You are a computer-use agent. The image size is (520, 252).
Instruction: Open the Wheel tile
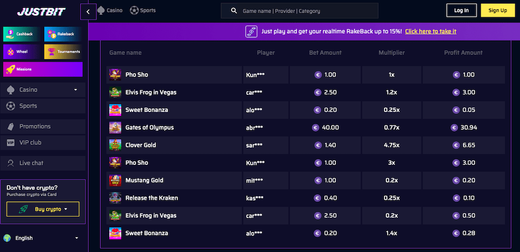pyautogui.click(x=22, y=52)
